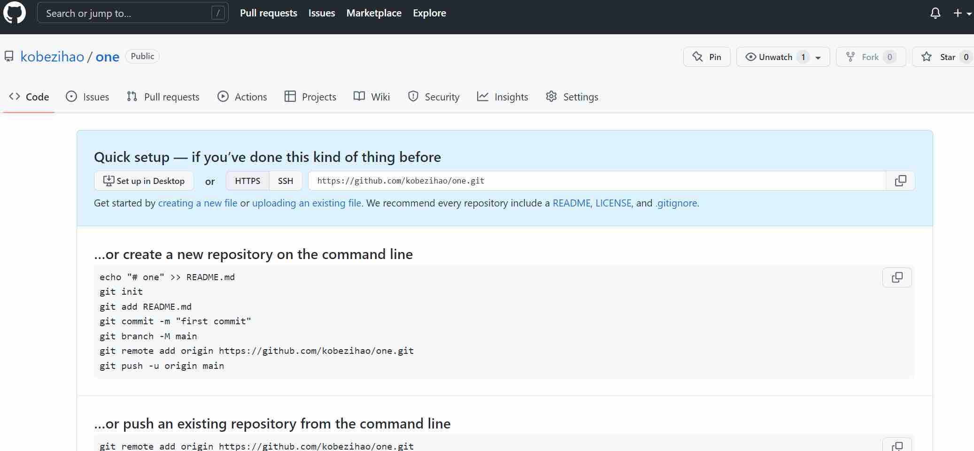
Task: Focus the Search or jump to field
Action: tap(127, 13)
